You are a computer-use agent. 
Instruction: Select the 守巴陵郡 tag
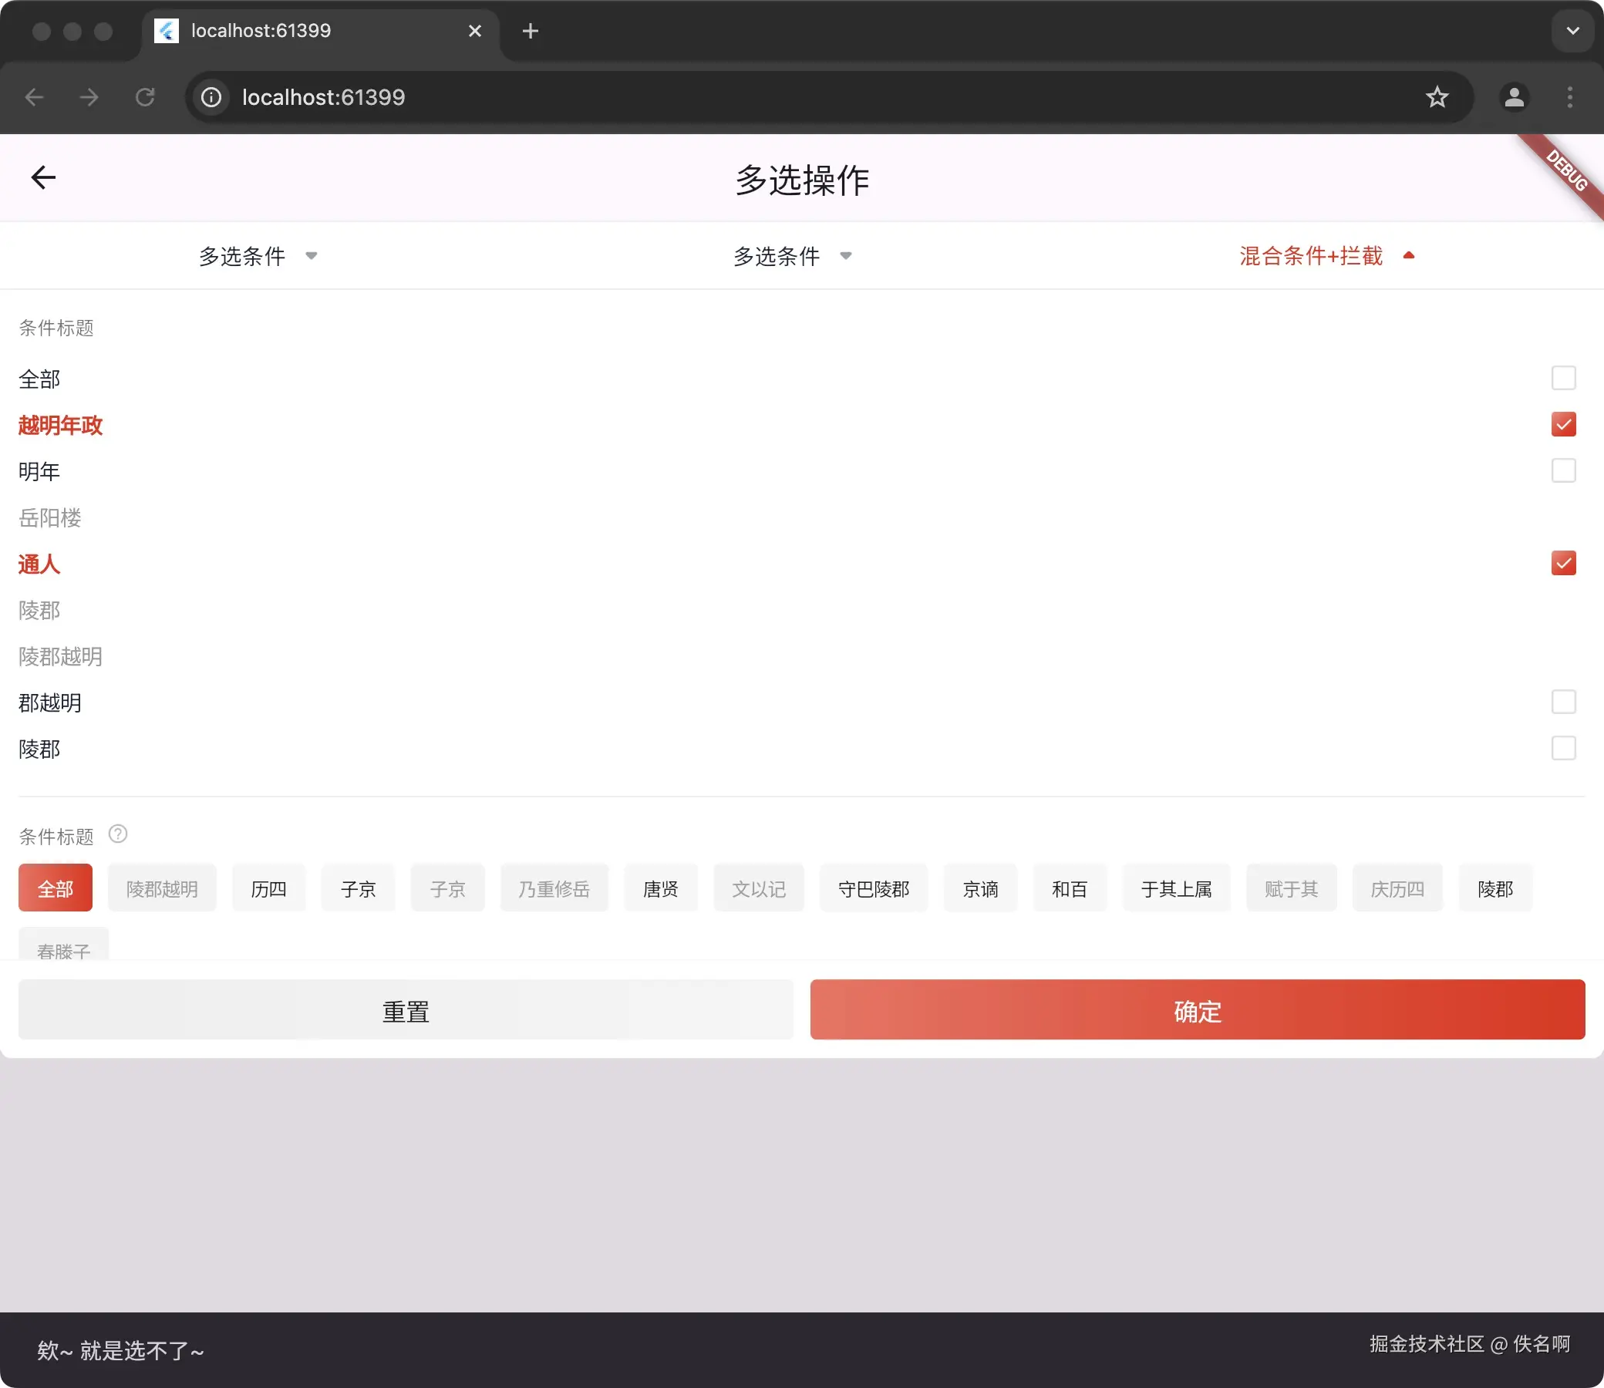tap(873, 888)
